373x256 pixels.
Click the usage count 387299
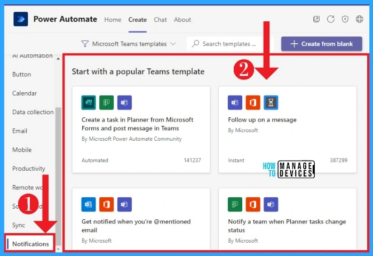point(338,160)
